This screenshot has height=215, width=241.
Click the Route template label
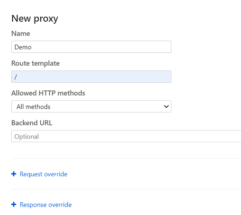click(36, 63)
